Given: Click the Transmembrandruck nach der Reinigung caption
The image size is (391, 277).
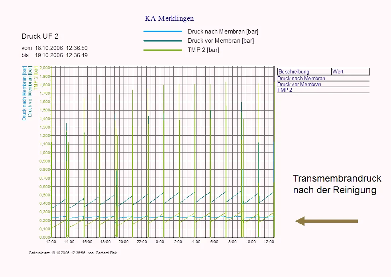Looking at the screenshot, I should [337, 184].
